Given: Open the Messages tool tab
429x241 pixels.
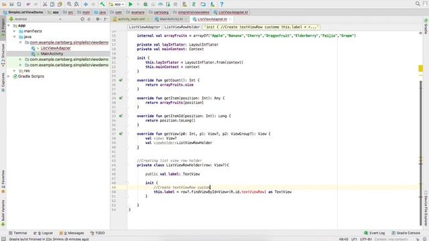Looking at the screenshot, I should coord(72,233).
